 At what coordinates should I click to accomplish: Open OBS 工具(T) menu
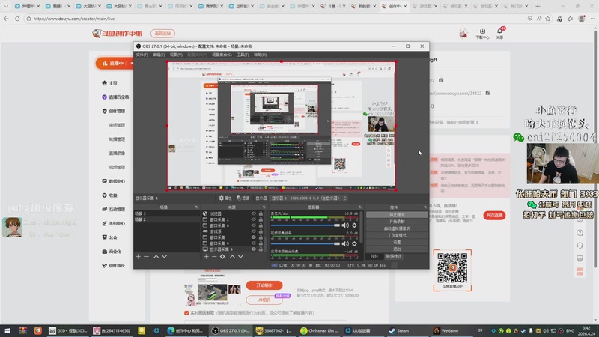pos(243,55)
